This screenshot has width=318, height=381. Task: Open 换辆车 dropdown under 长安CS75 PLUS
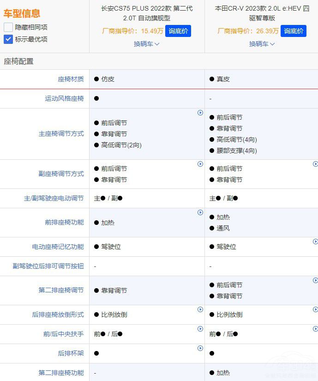(x=147, y=44)
